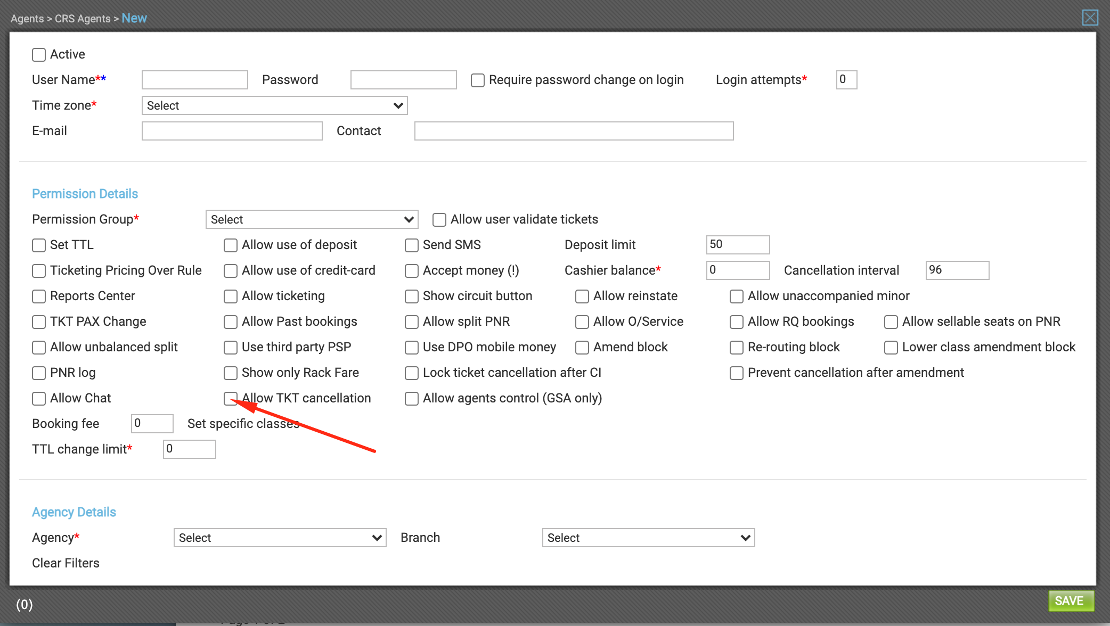1110x626 pixels.
Task: Enable Allow TKT cancellation
Action: pos(231,399)
